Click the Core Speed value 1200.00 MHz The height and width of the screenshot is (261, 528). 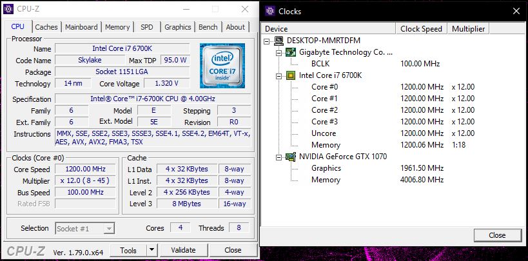(x=86, y=169)
